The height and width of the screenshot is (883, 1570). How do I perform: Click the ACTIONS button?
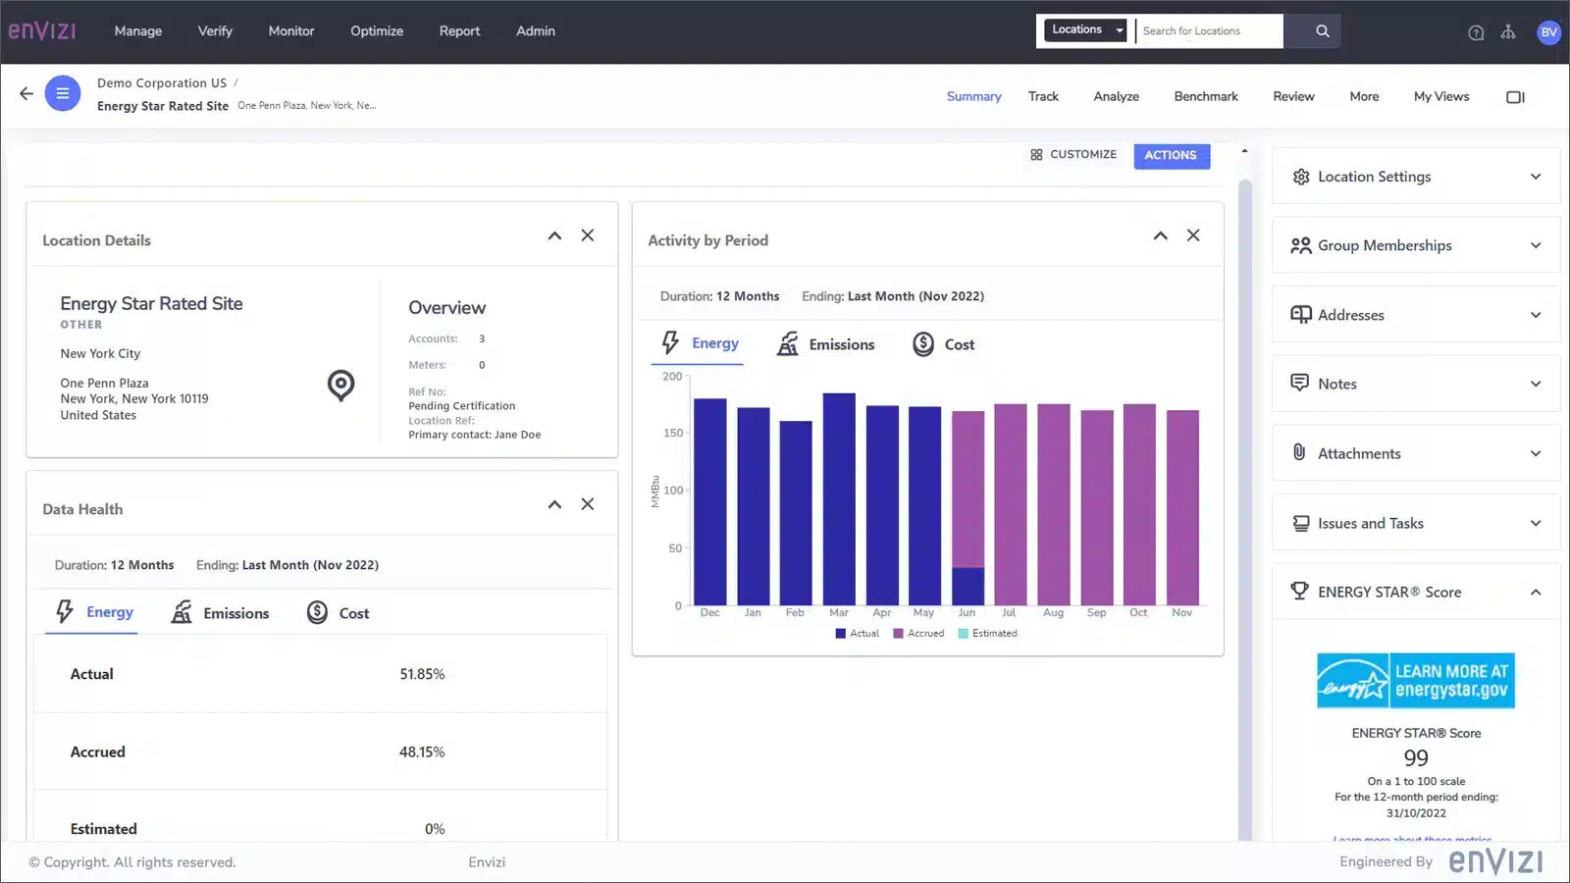coord(1171,155)
